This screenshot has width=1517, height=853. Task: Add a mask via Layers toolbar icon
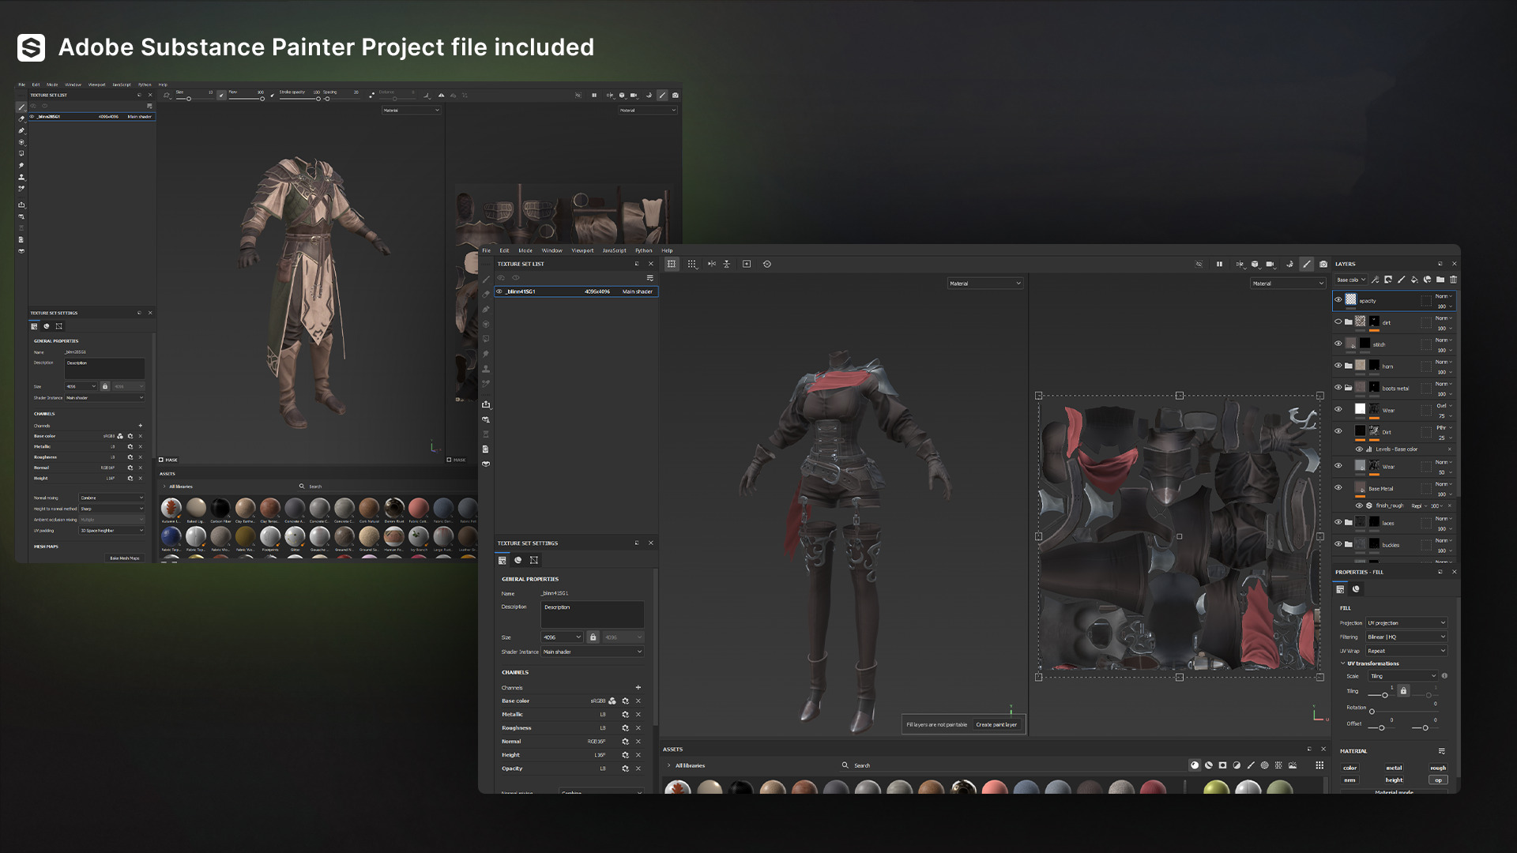(1388, 280)
